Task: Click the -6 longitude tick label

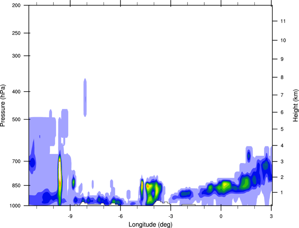Action: tap(121, 216)
